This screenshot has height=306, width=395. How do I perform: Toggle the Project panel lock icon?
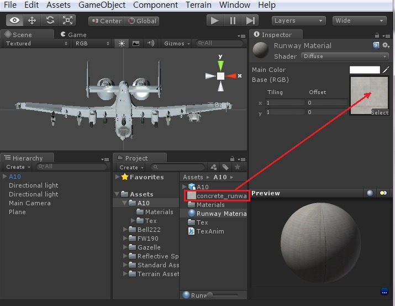click(232, 159)
